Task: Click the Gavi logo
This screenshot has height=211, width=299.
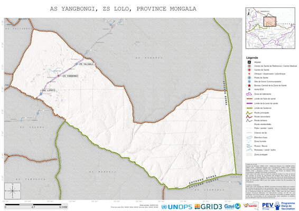Action: point(232,206)
